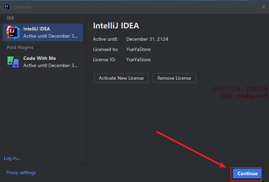Click the IntelliJ IDEA logo in sidebar
Screen dimensions: 269x182
[x=13, y=32]
